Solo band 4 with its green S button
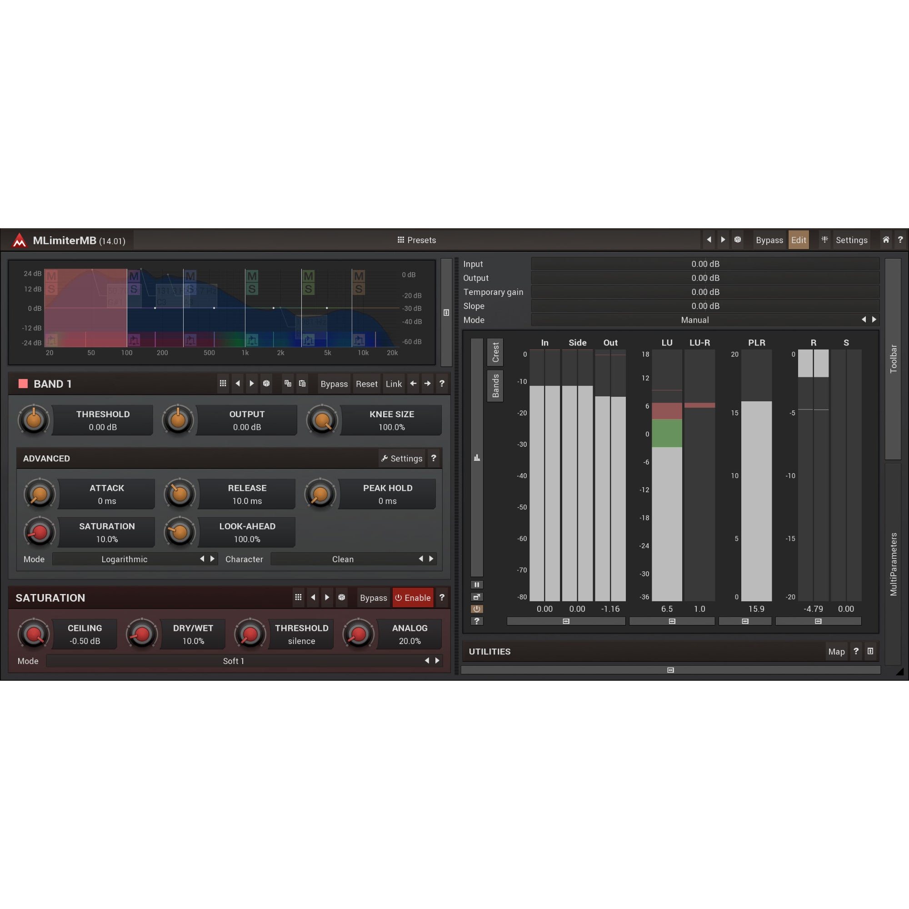This screenshot has width=909, height=909. coord(252,289)
